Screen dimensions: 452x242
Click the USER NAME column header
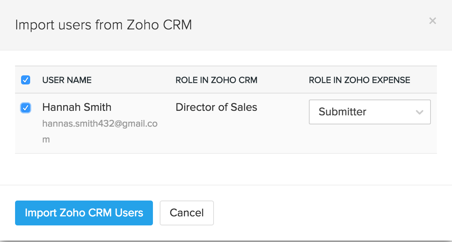(x=67, y=80)
